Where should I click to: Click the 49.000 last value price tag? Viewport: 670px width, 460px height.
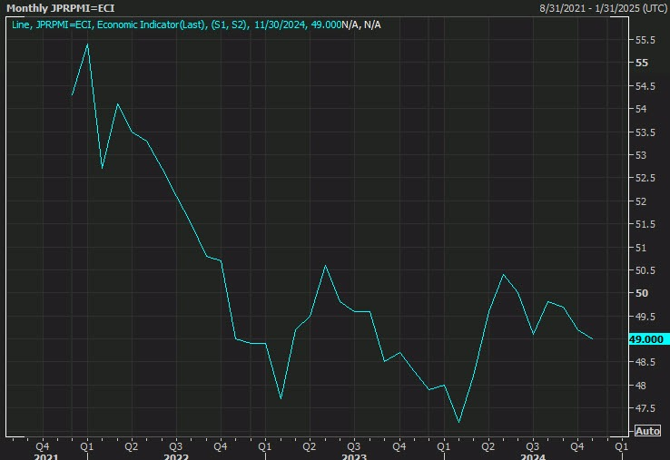[647, 339]
